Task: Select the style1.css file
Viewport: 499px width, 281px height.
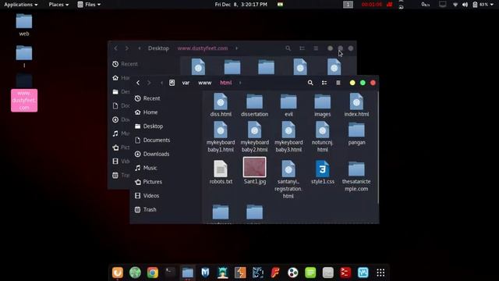Action: click(x=322, y=172)
